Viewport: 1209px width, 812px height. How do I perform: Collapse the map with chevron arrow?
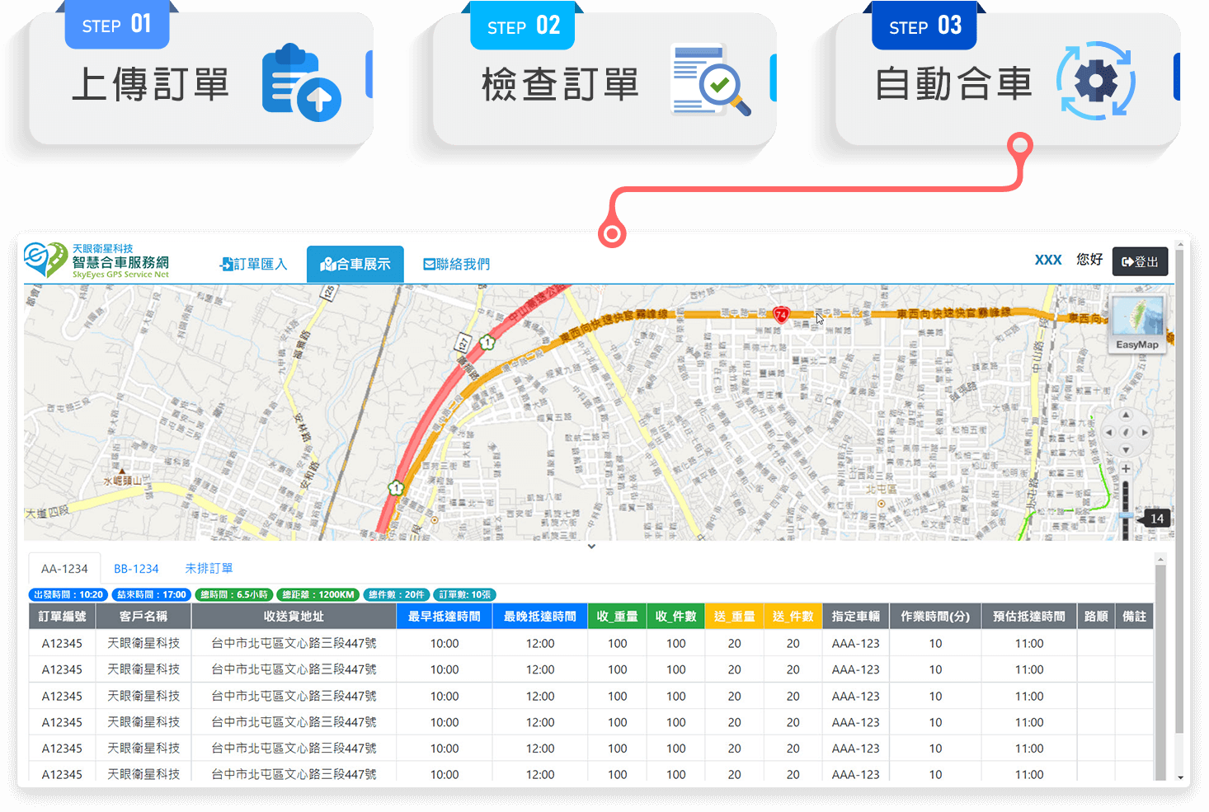[x=591, y=547]
